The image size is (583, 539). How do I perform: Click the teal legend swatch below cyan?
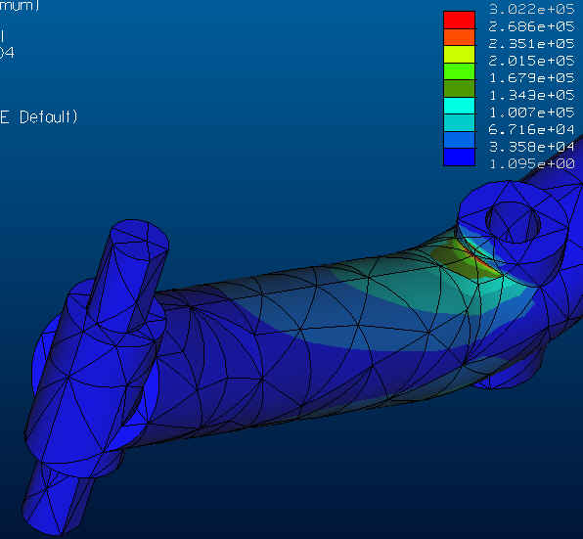click(x=459, y=122)
